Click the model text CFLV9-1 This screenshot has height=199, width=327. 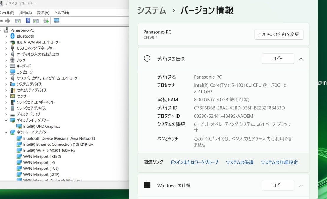(x=151, y=38)
